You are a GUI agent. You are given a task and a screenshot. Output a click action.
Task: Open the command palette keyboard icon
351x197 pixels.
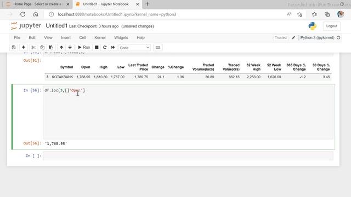158,48
